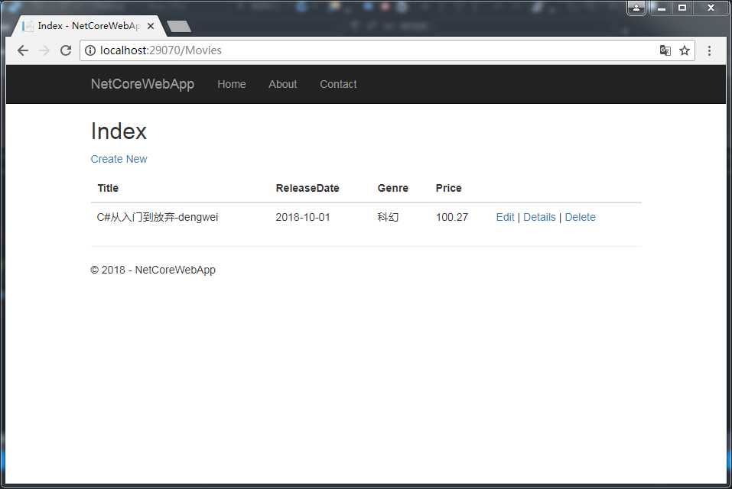Delete the dengwei movie entry
Viewport: 732px width, 489px height.
coord(580,217)
